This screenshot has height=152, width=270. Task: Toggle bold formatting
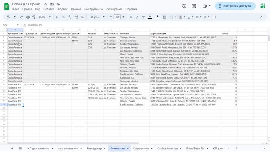coord(130,17)
